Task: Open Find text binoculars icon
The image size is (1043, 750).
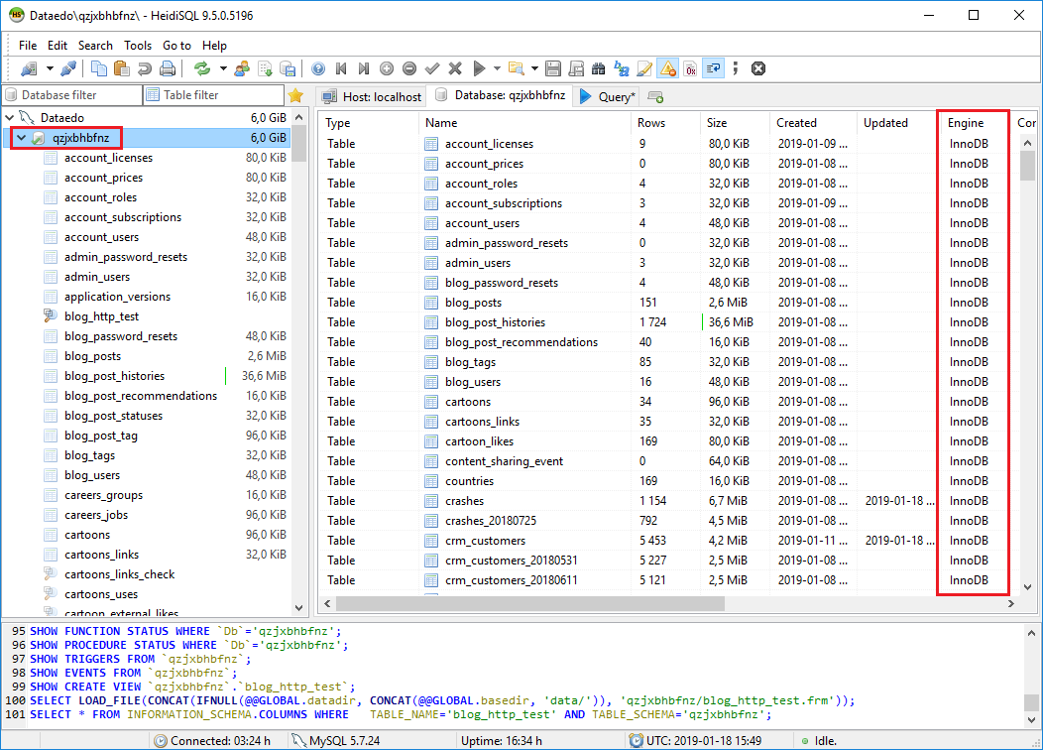Action: click(x=598, y=68)
